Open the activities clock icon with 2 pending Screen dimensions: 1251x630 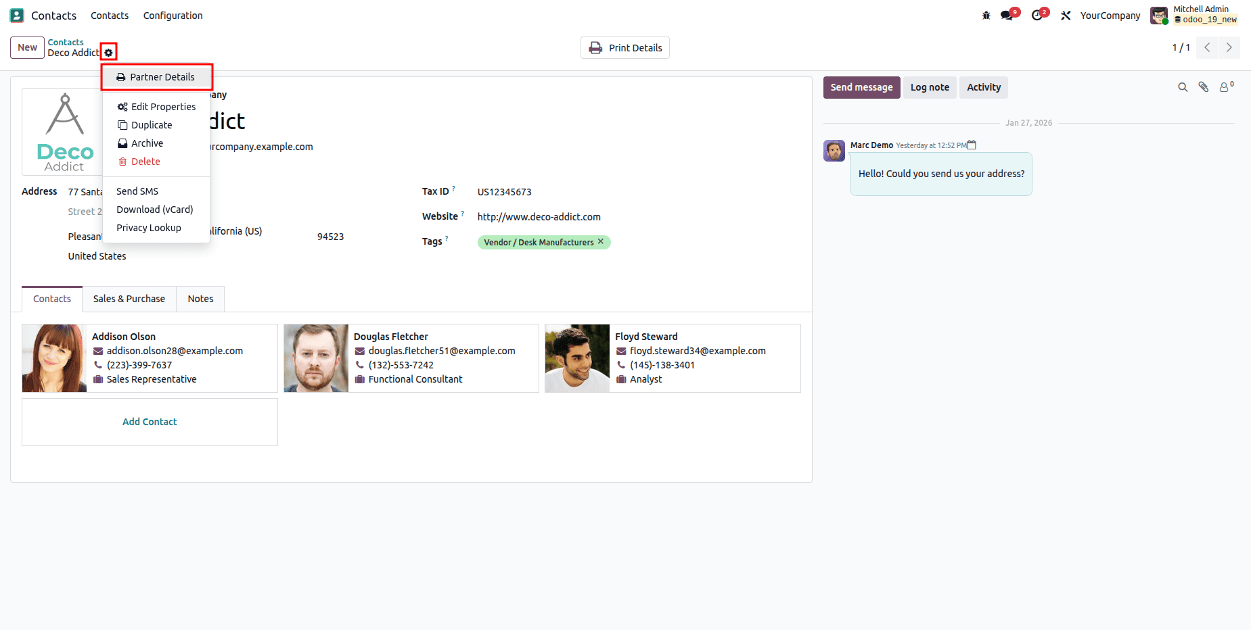click(1037, 15)
